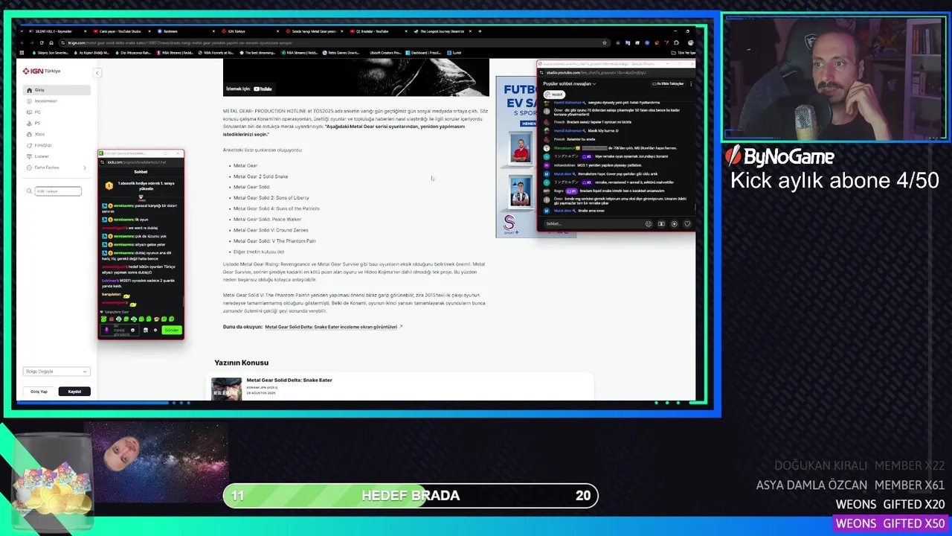The image size is (952, 536).
Task: Switch to the Restream browser tab
Action: point(186,31)
